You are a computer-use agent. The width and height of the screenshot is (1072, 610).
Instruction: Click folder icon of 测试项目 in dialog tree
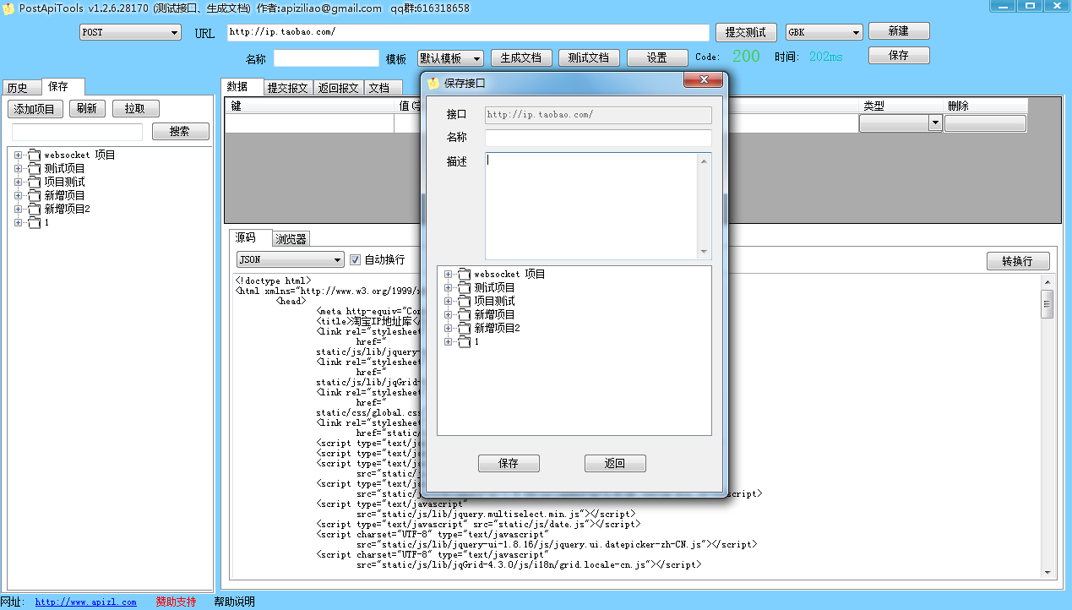464,287
